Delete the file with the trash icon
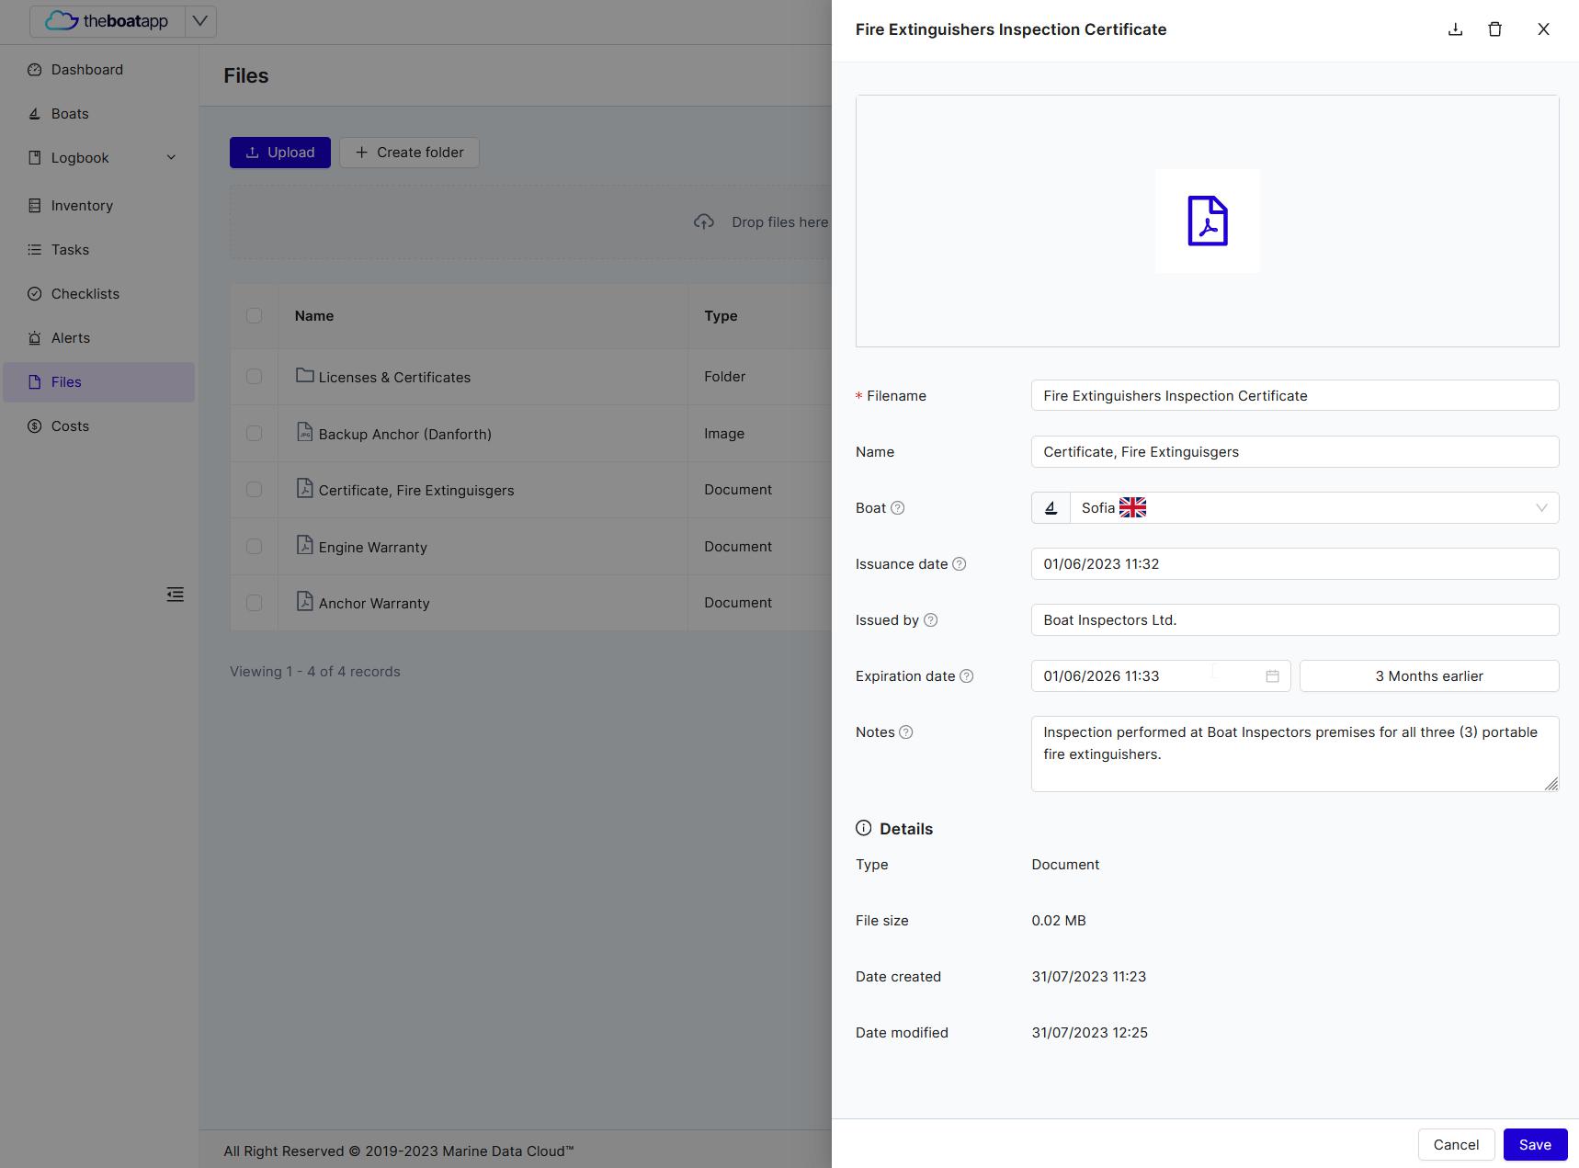This screenshot has width=1579, height=1168. pos(1494,29)
